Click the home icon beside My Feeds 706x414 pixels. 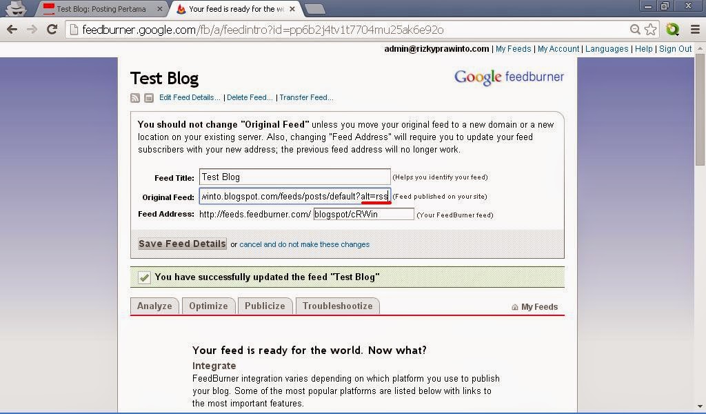pos(514,307)
